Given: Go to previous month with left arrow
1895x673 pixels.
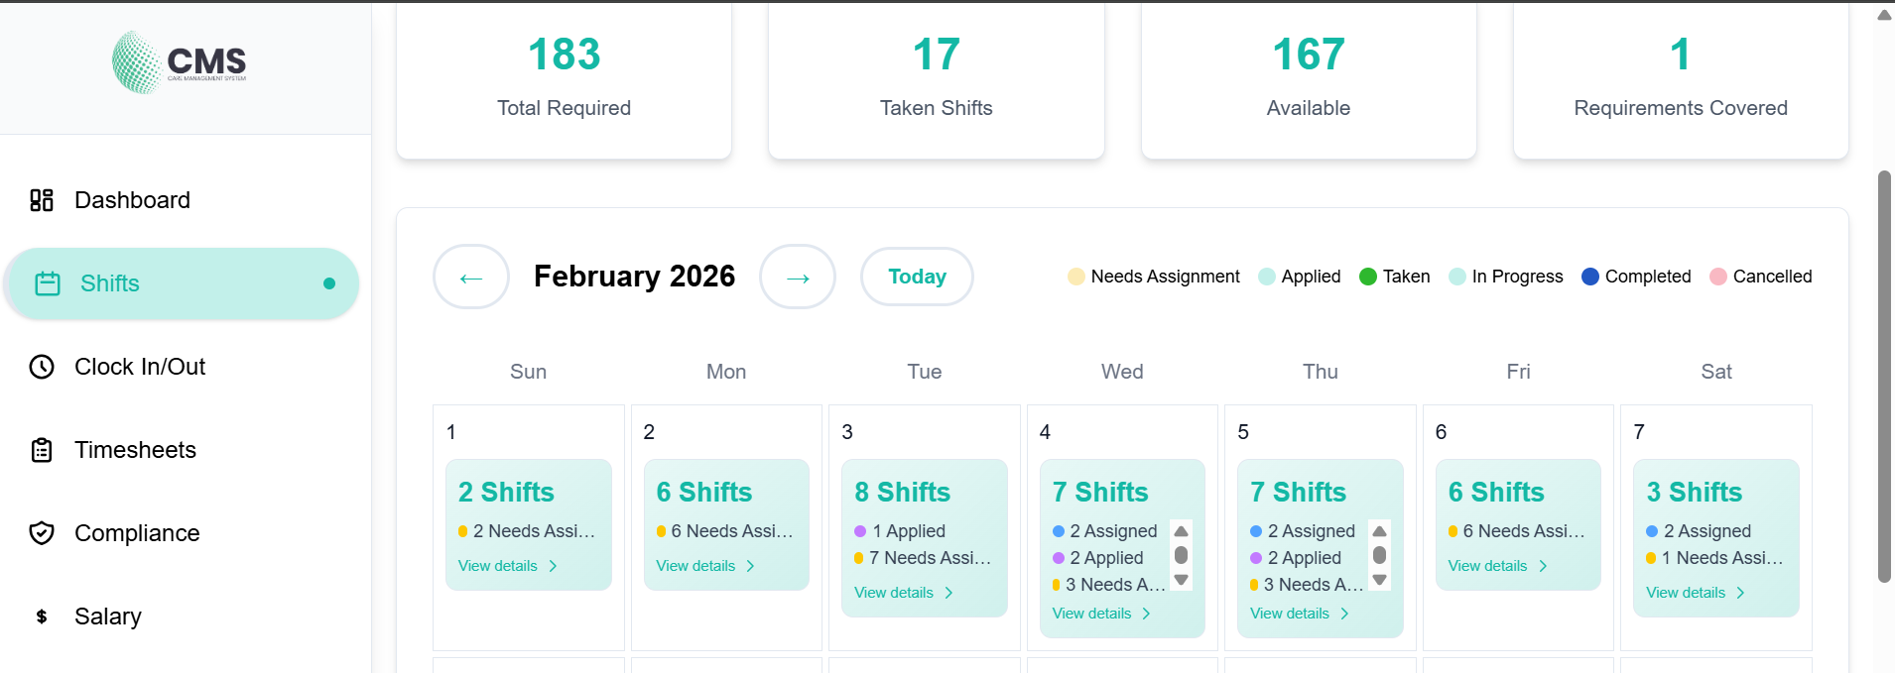Looking at the screenshot, I should [x=471, y=277].
